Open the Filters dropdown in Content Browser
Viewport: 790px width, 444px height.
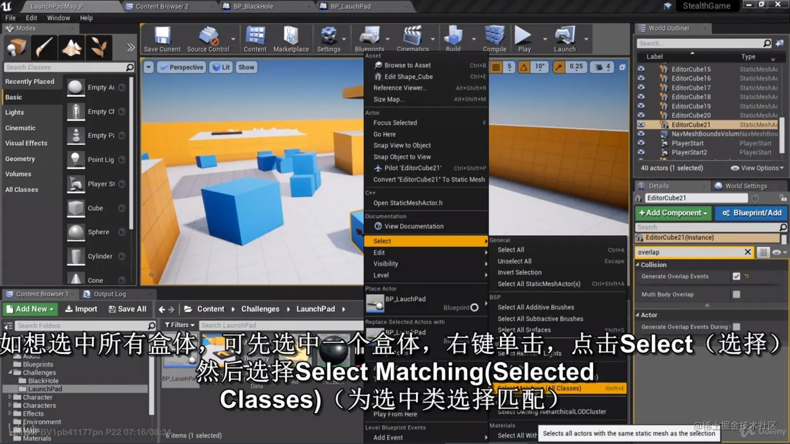[x=179, y=325]
